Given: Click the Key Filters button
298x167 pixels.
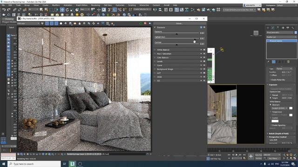Looking at the screenshot, I should [274, 158].
